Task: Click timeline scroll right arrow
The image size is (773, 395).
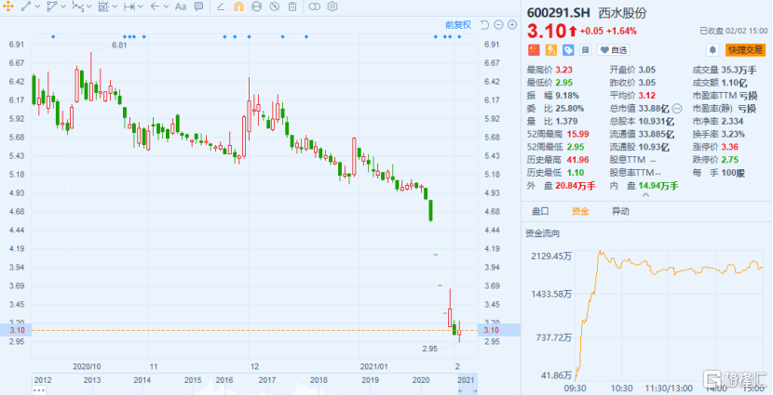Action: coord(475,391)
